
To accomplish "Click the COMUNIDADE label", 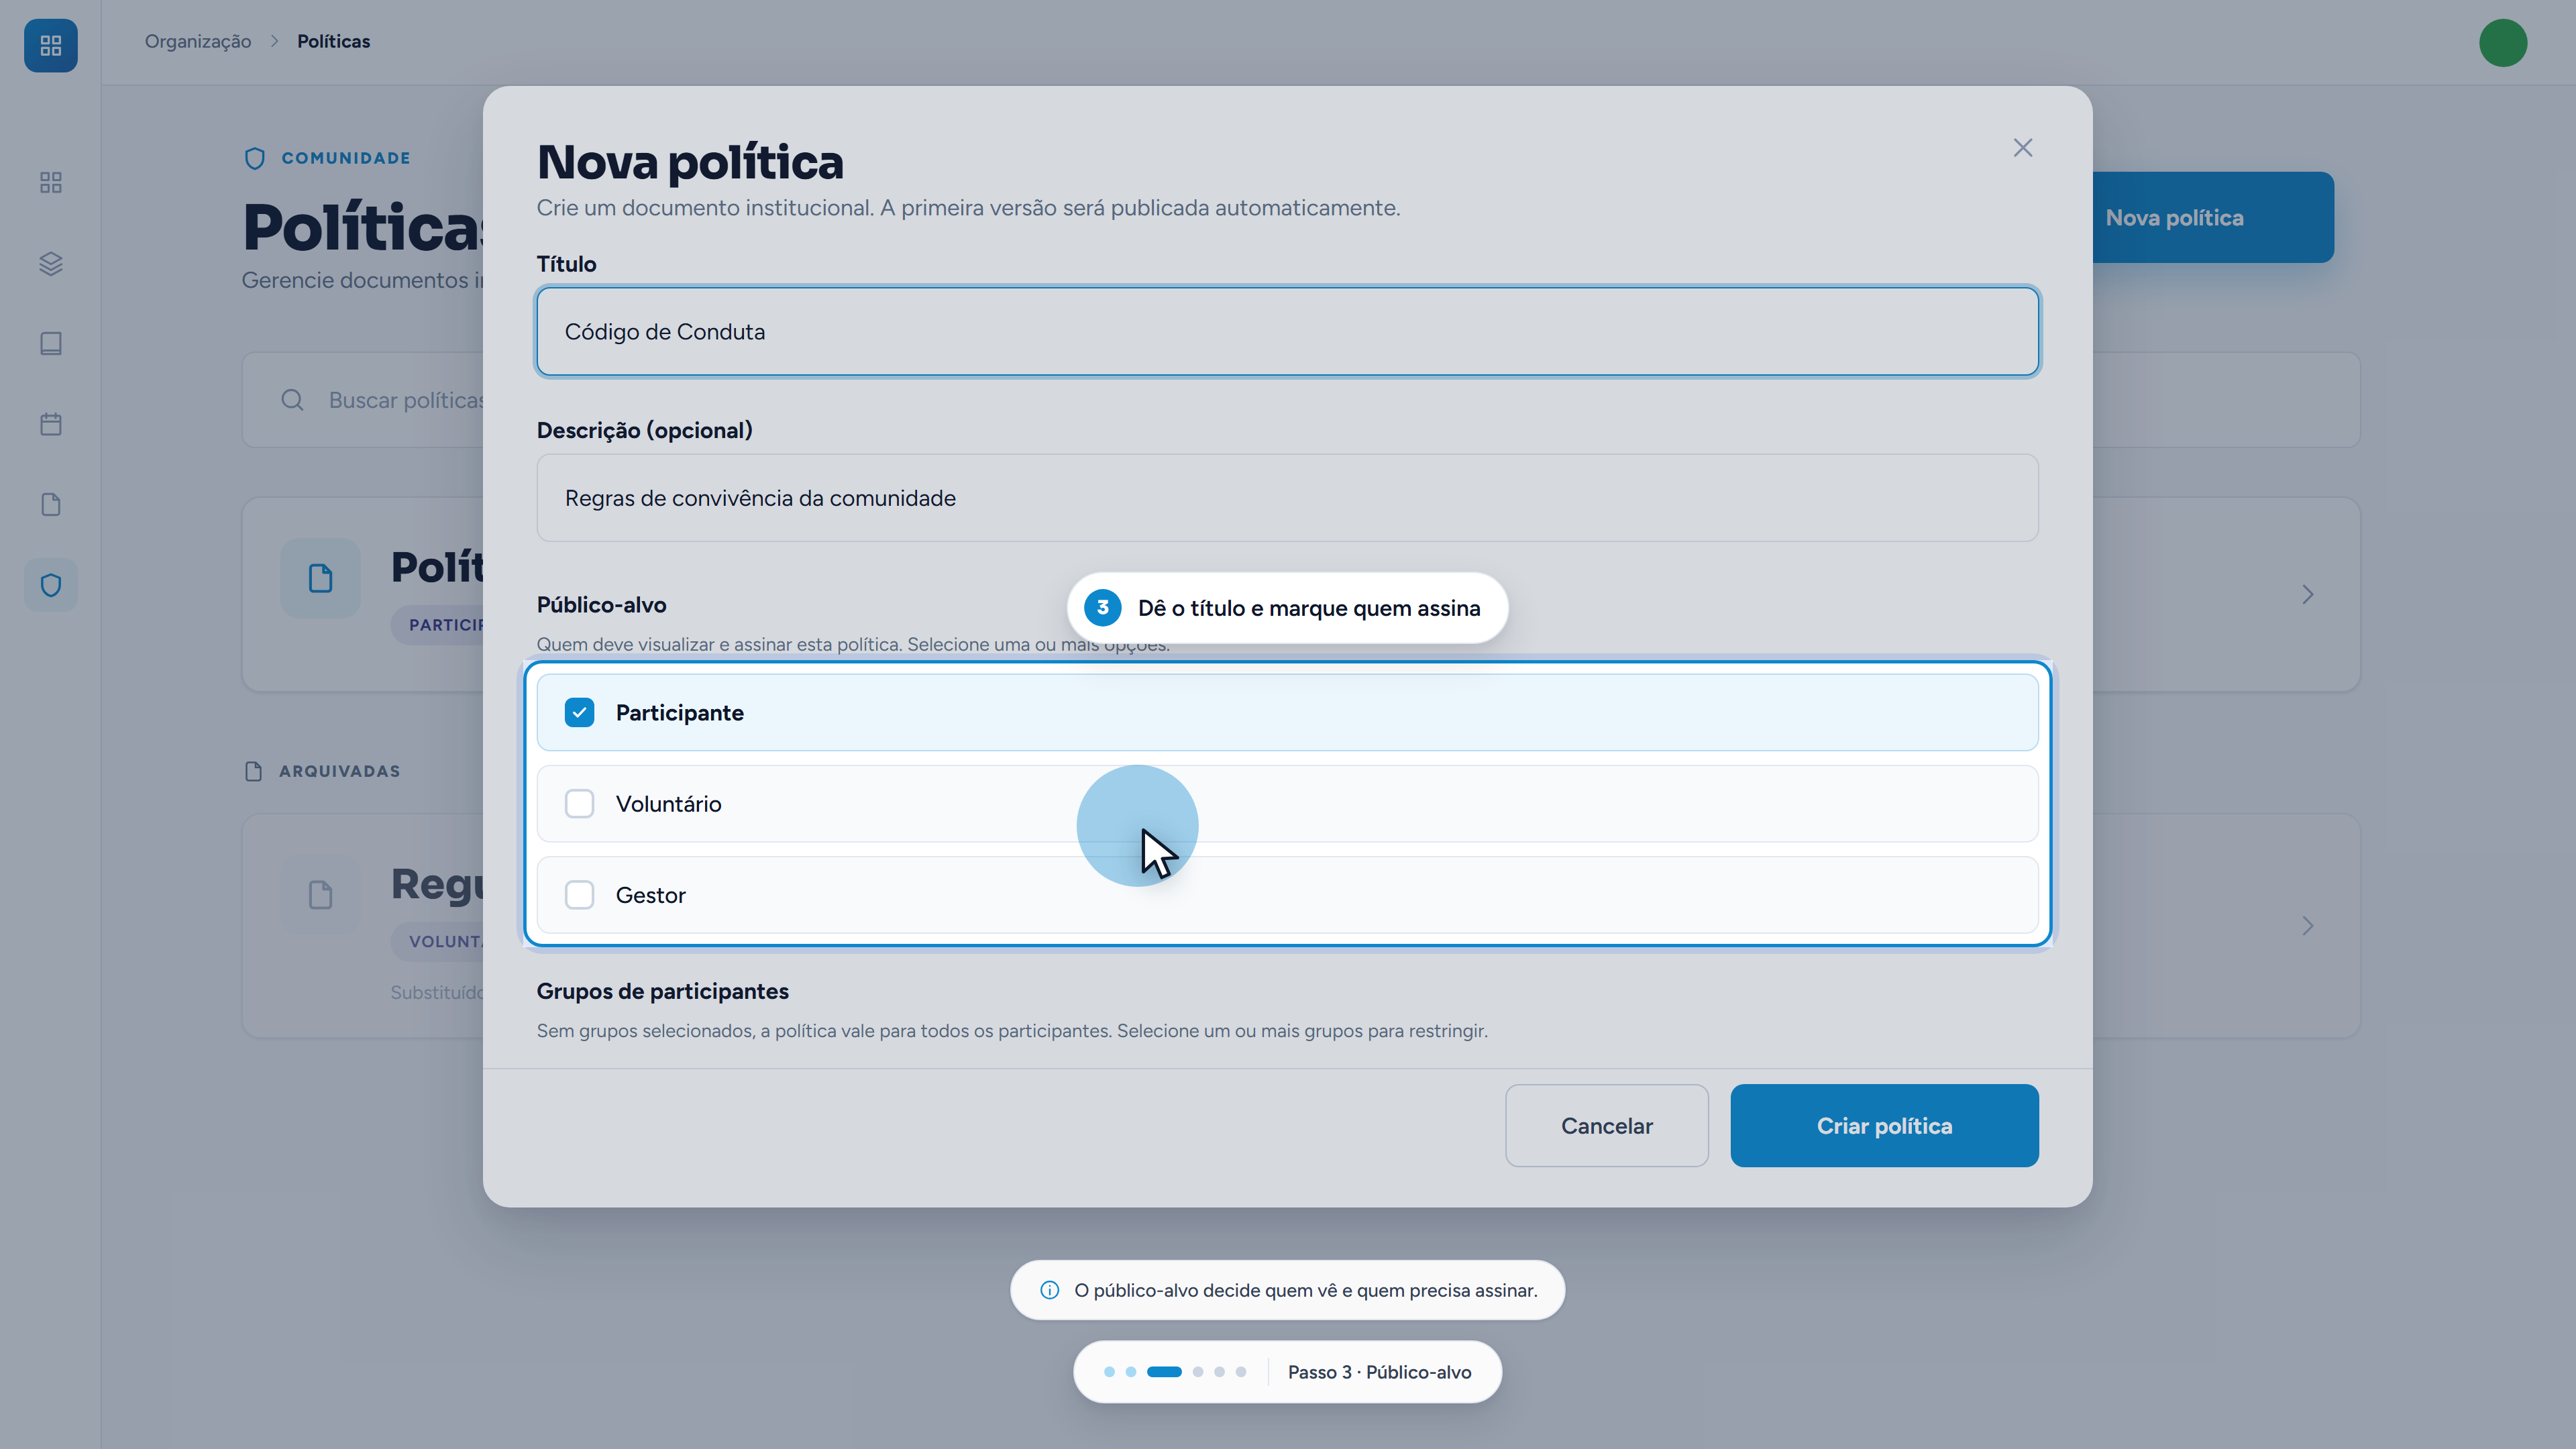I will 346,158.
